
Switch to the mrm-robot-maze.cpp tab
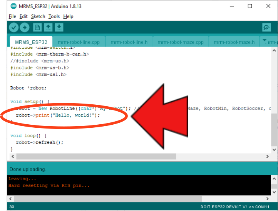click(x=181, y=42)
